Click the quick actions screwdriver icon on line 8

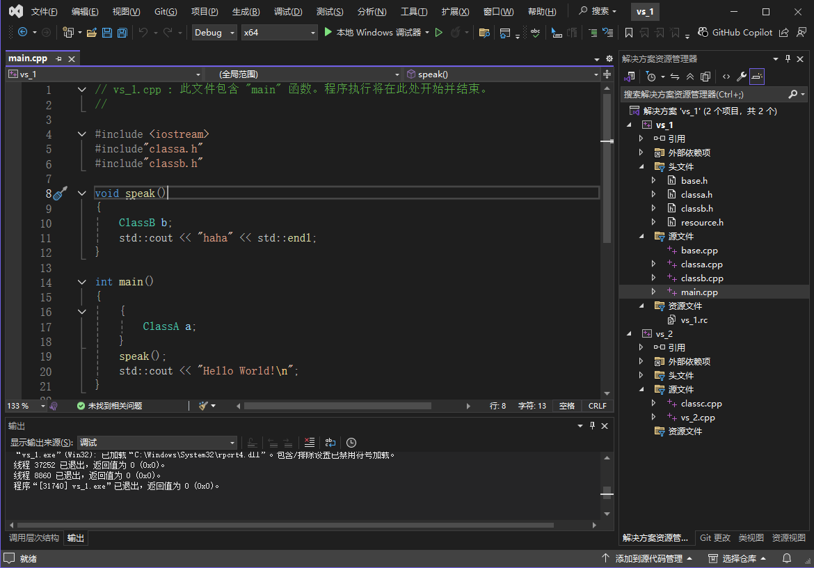click(x=61, y=193)
